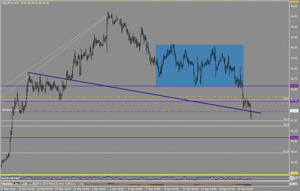300x191 pixels.
Task: Click the 92.75 price scale label
Action: [x=294, y=79]
